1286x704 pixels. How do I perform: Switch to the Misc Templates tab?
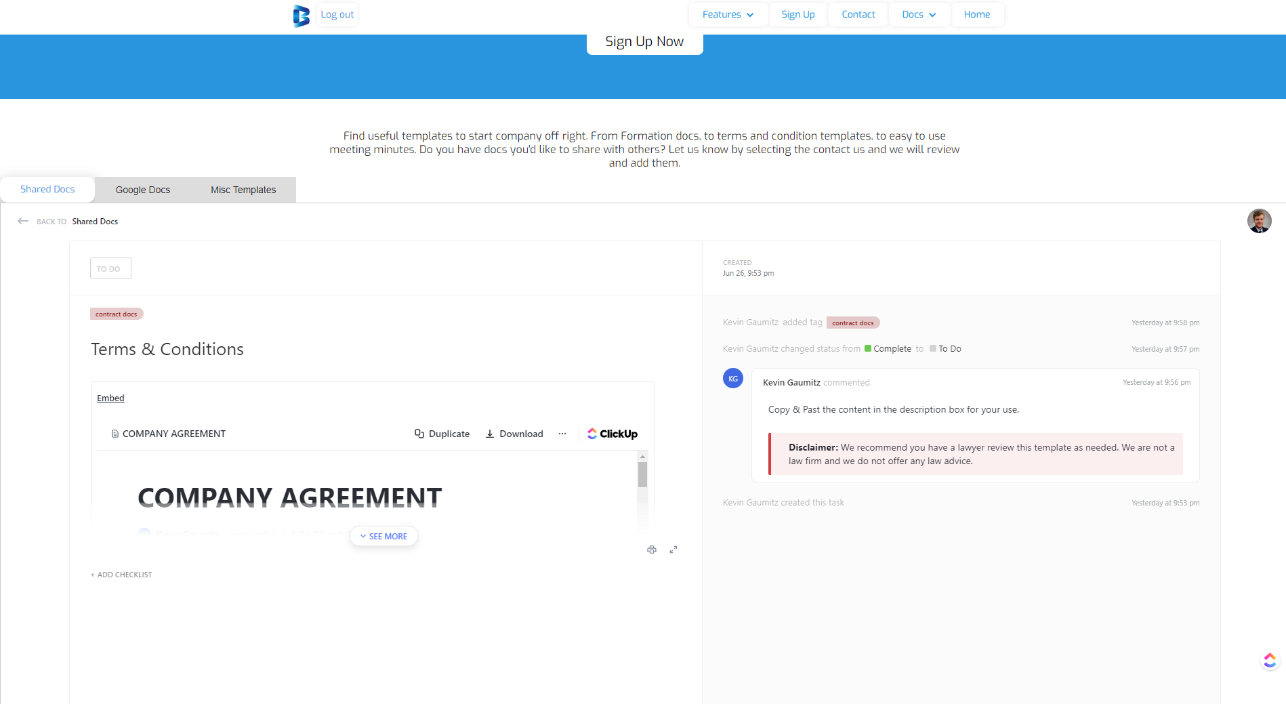point(243,190)
